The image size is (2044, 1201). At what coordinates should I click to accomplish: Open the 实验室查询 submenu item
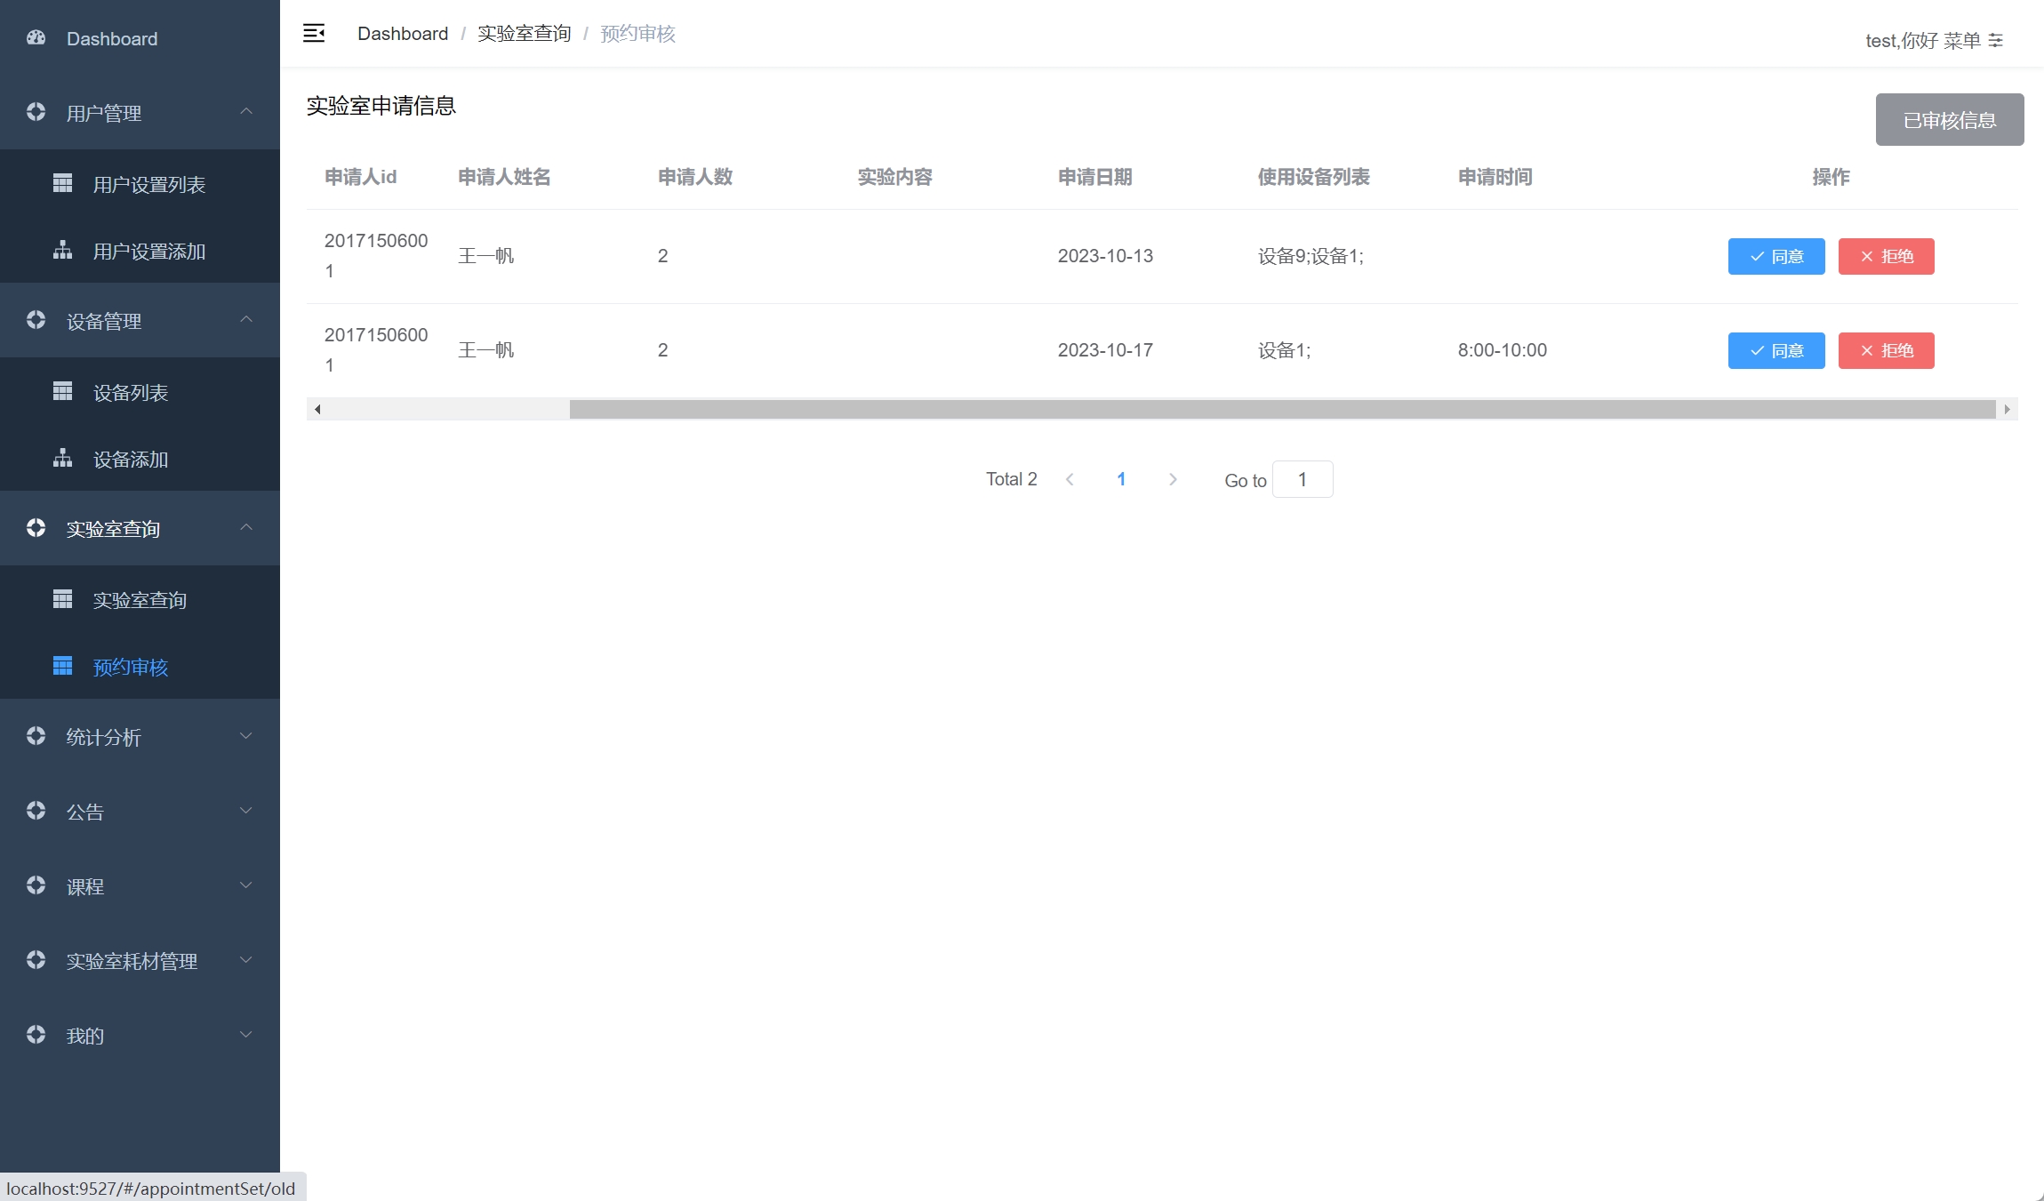coord(140,600)
